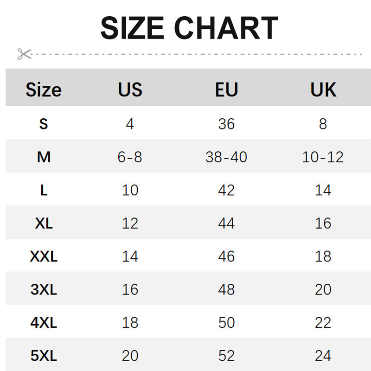Click the M size row label
Image resolution: width=371 pixels, height=371 pixels.
click(44, 157)
